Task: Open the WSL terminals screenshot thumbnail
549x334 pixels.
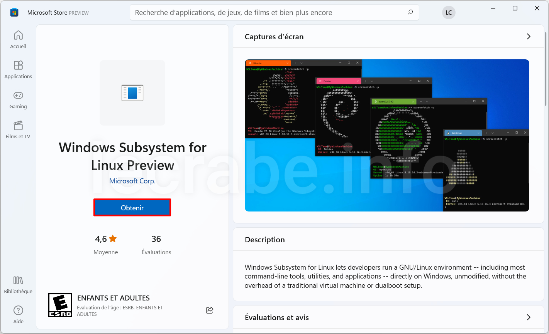Action: pyautogui.click(x=387, y=135)
